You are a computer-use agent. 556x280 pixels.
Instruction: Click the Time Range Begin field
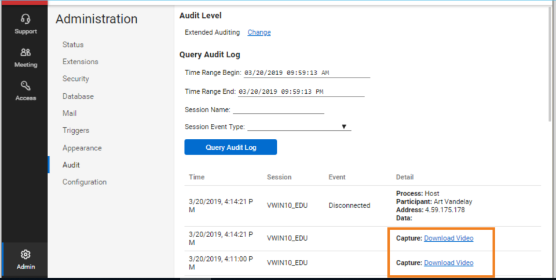307,73
